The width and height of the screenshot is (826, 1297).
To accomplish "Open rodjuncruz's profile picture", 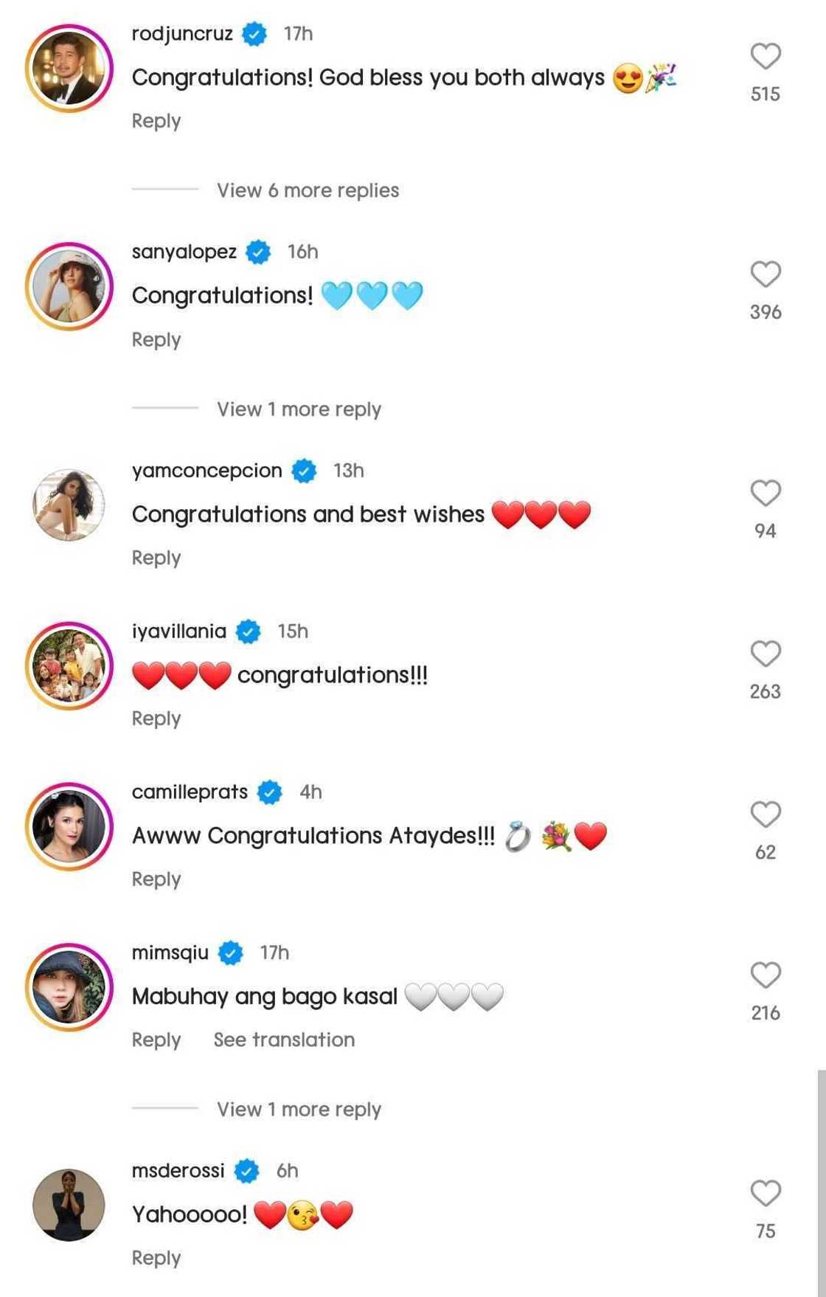I will point(69,69).
